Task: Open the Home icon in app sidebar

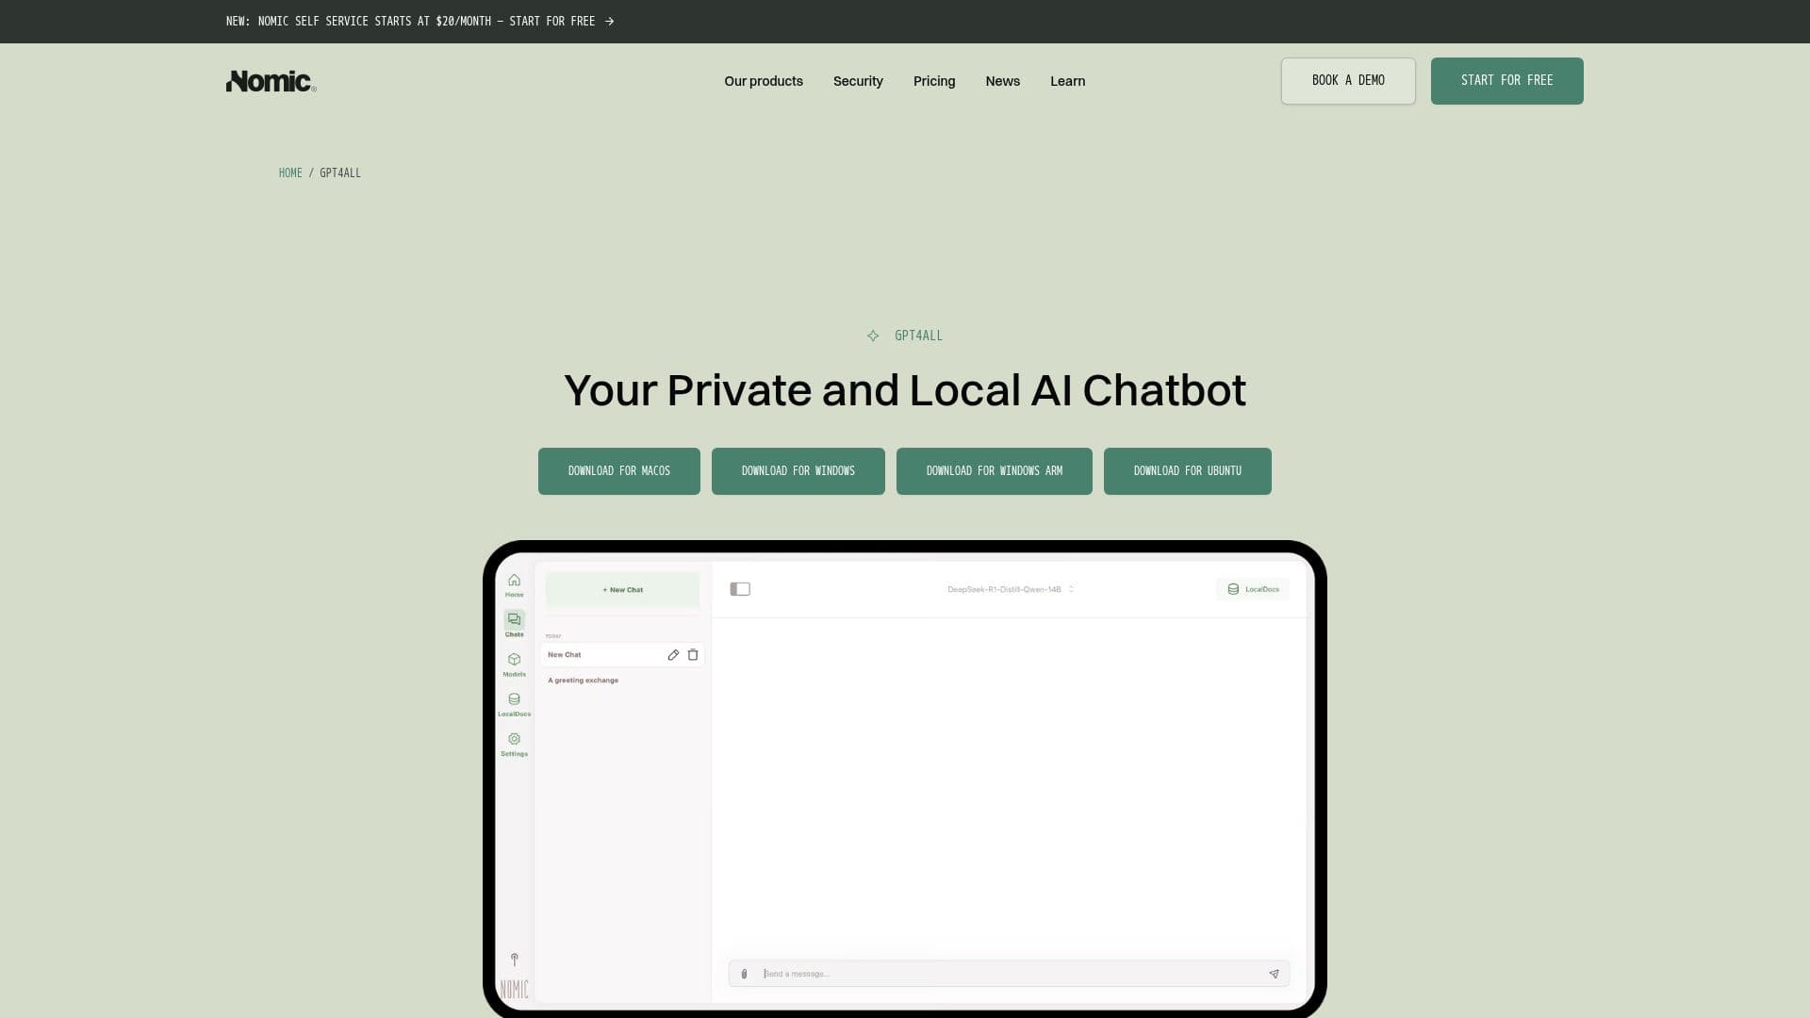Action: (x=514, y=581)
